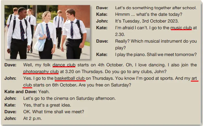203x126 pixels.
Task: Click the speaker label Kate and Dave
Action: point(21,92)
